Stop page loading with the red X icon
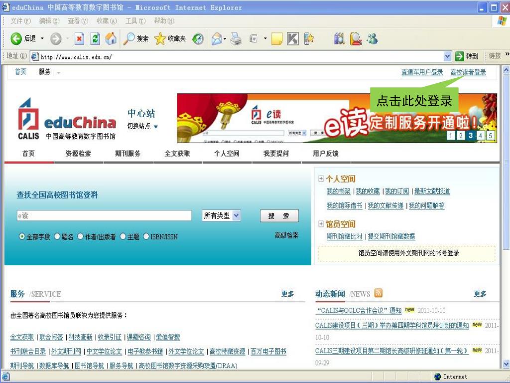Image resolution: width=510 pixels, height=383 pixels. click(x=79, y=39)
